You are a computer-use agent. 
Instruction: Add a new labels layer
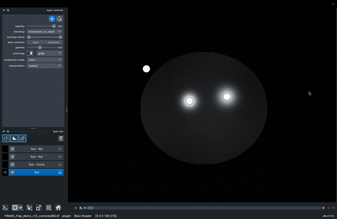[22, 138]
